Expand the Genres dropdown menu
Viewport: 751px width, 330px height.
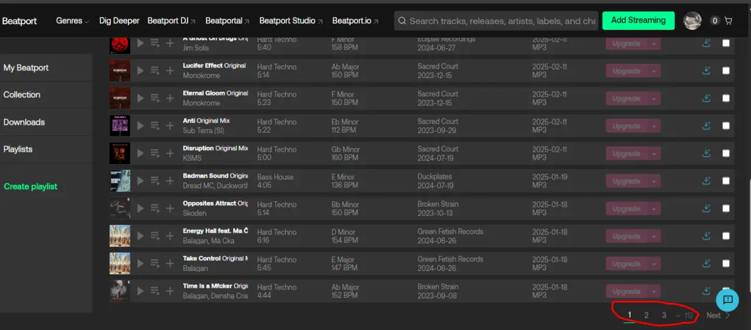click(73, 21)
